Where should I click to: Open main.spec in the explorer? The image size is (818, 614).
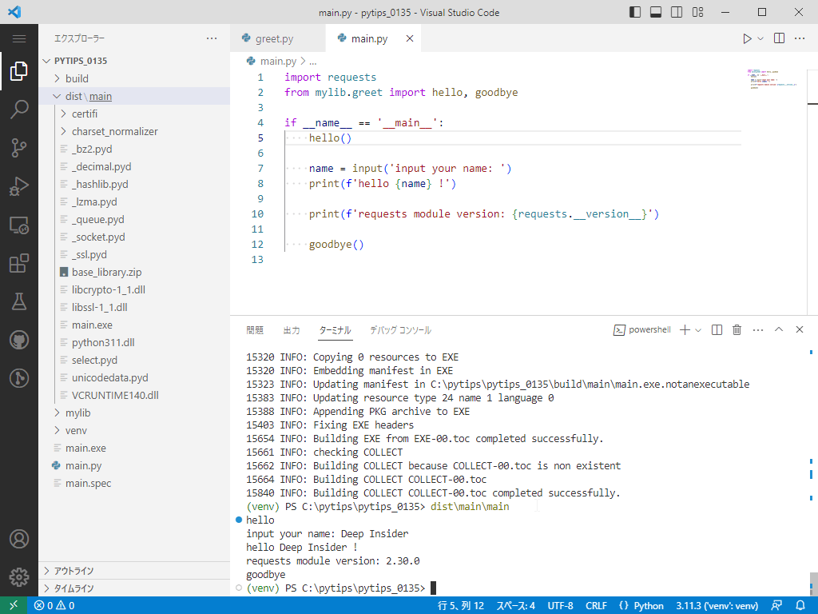pyautogui.click(x=88, y=483)
